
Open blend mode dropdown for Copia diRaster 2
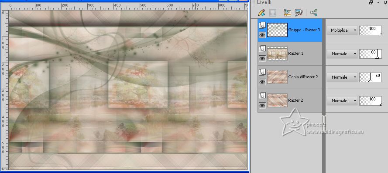(x=342, y=77)
